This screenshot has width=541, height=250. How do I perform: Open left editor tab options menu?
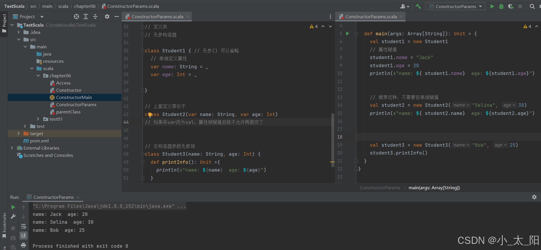coord(330,16)
